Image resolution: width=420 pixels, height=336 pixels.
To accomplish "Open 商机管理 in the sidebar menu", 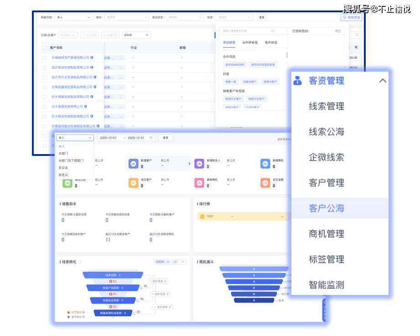I will 326,234.
